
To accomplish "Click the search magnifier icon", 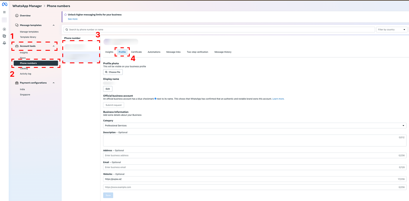I will 67,30.
